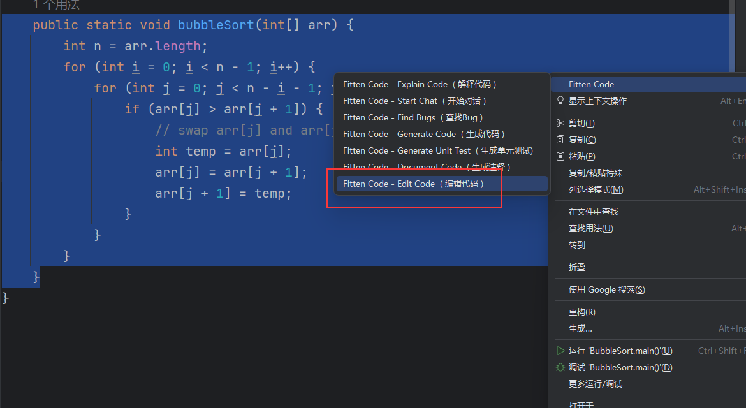Choose Fitten Code - Document Code entry
The image size is (746, 408).
click(442, 167)
